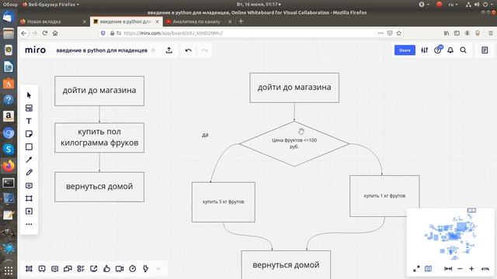
Task: Fit board to screen width icon
Action: [x=448, y=269]
